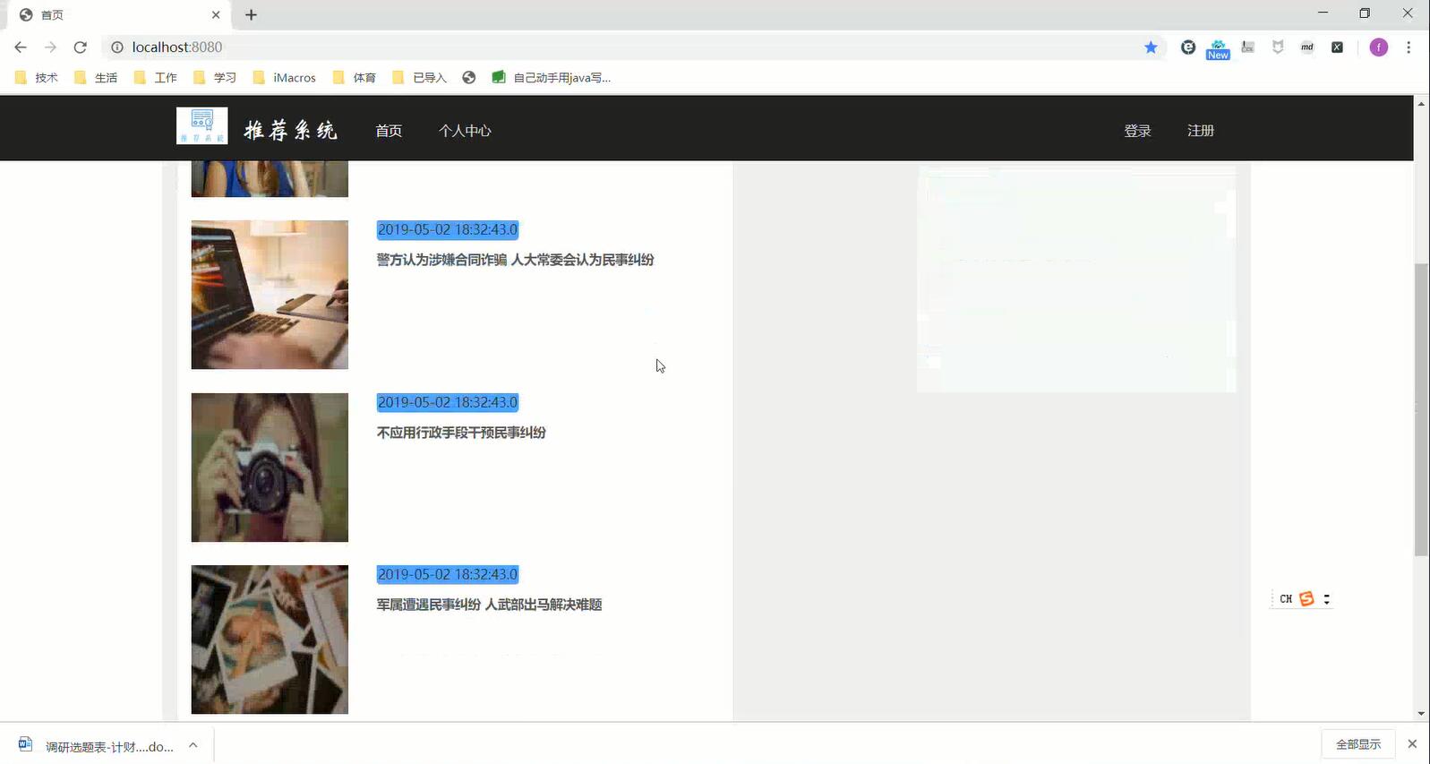
Task: Click the Sogou input method icon
Action: [x=1306, y=599]
